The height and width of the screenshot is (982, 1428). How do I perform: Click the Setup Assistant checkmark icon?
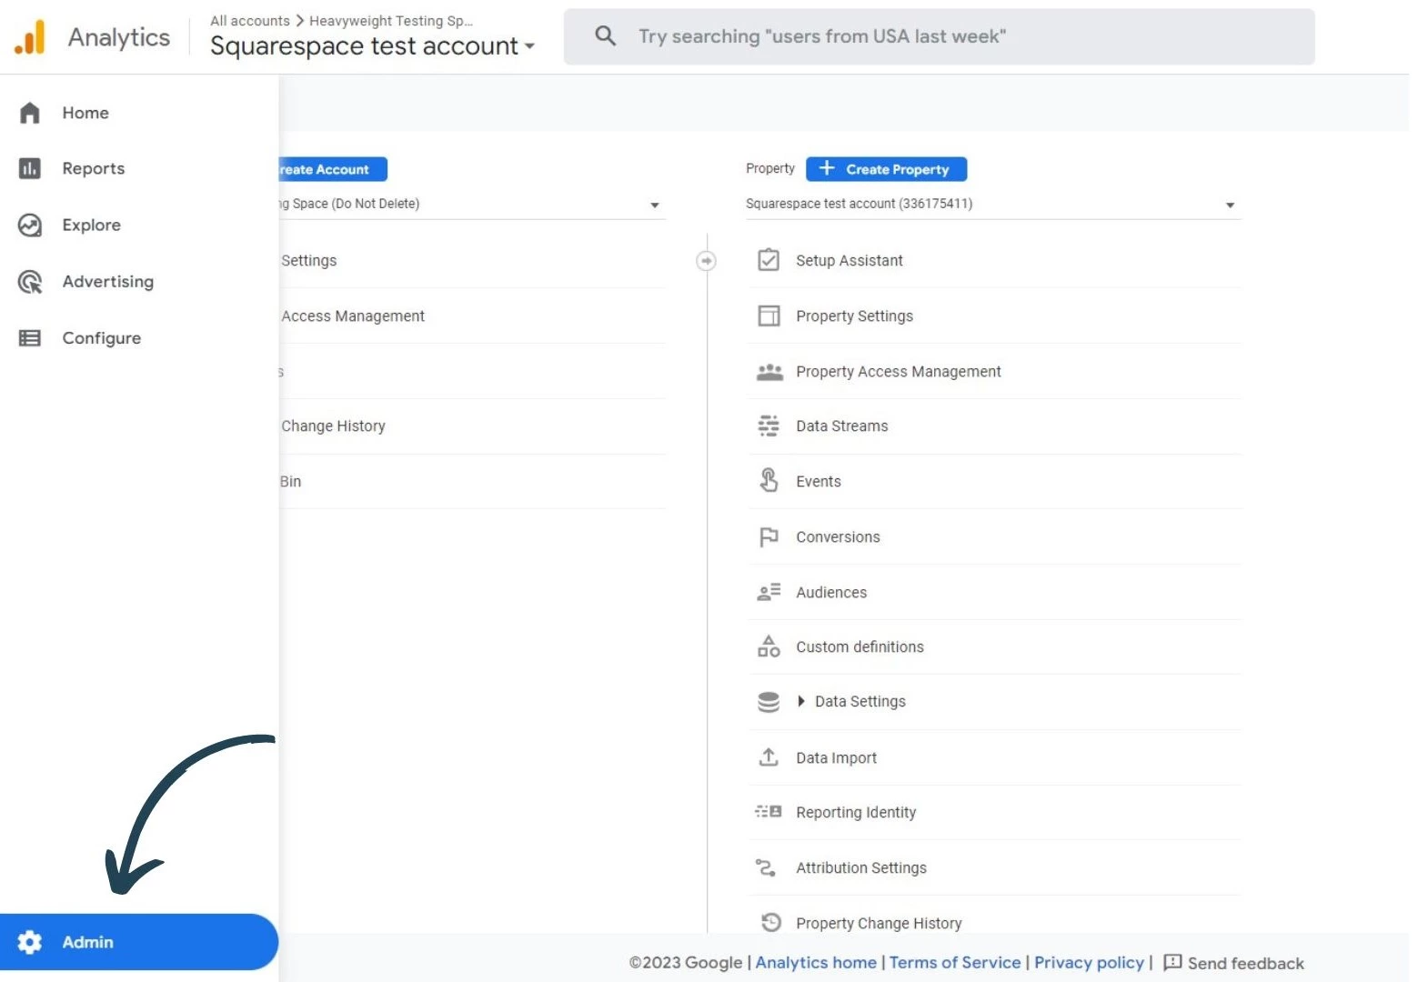click(769, 260)
